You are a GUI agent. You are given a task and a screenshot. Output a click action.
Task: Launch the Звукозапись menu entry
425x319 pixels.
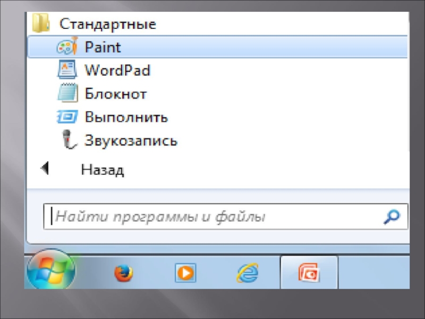tap(131, 140)
